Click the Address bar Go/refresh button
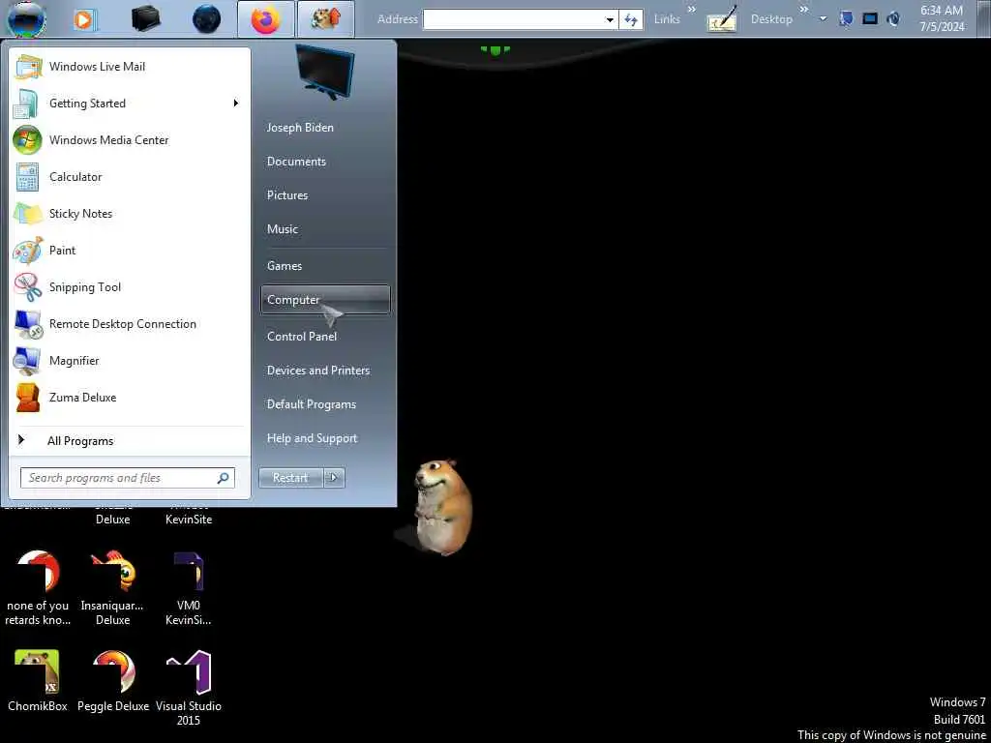 tap(631, 19)
